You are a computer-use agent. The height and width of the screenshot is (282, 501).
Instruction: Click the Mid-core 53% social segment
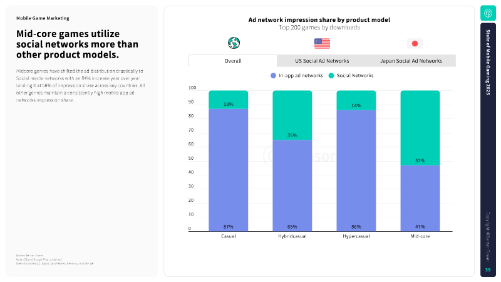[x=420, y=128]
